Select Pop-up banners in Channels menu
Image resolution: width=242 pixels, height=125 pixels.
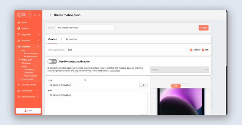pyautogui.click(x=31, y=53)
